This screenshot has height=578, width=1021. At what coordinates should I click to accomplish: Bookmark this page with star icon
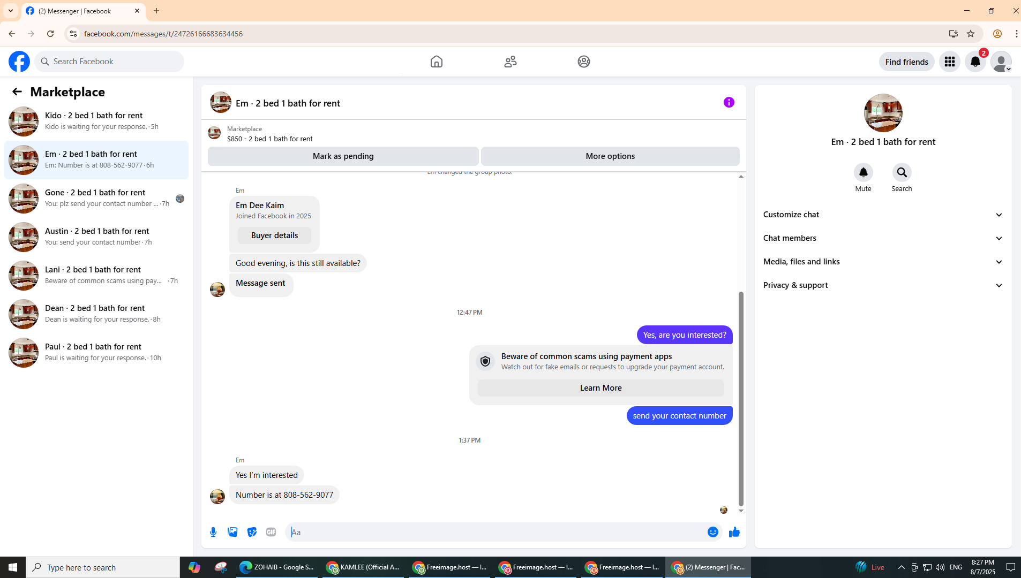[971, 34]
